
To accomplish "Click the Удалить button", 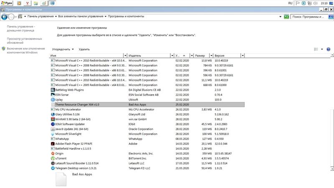I will (84, 49).
